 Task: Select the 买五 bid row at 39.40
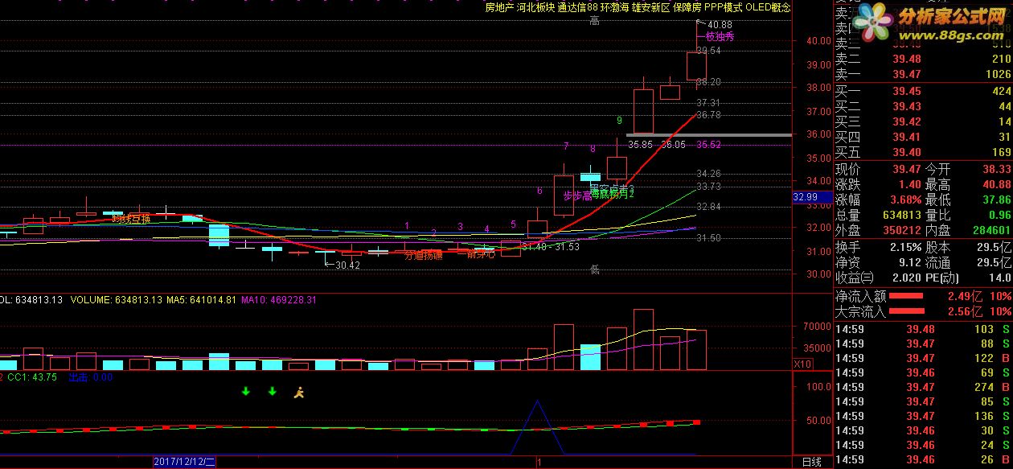click(x=923, y=153)
